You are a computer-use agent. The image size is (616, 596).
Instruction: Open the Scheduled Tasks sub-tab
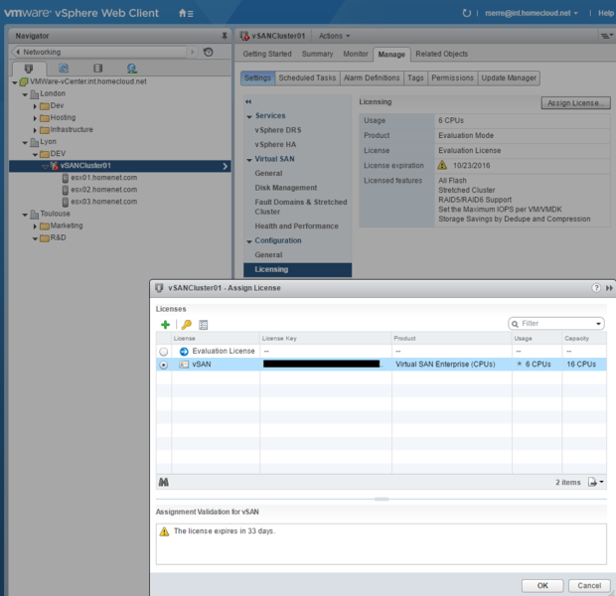[307, 77]
